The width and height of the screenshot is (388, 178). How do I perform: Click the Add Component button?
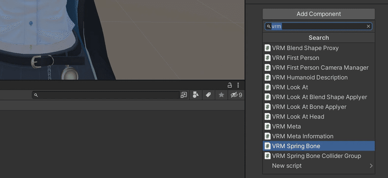[x=319, y=14]
